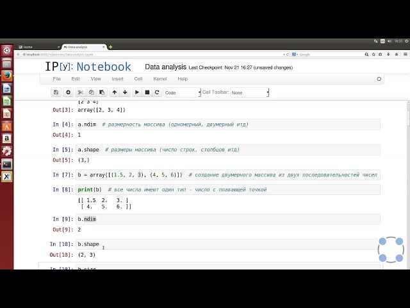Open the File menu
The image size is (410, 308).
(x=57, y=79)
